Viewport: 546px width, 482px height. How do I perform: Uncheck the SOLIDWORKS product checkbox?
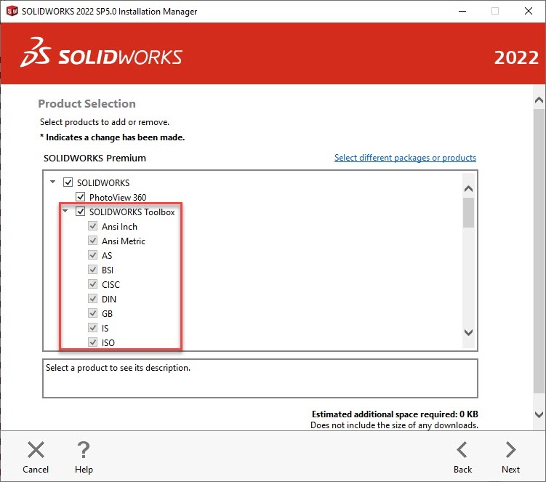68,182
